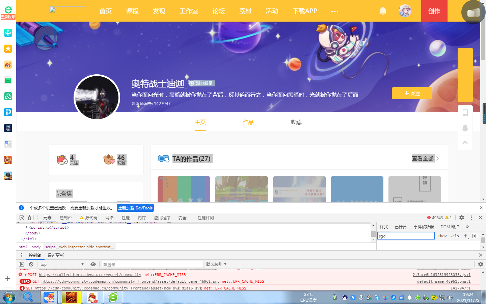Activate the DevTools element inspector pointer icon
Screen dimensions: 486x304
tap(22, 218)
